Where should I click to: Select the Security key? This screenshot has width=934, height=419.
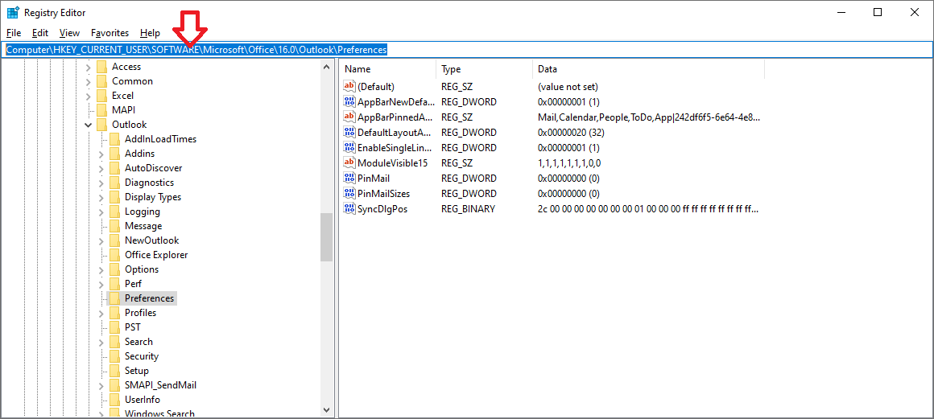point(142,356)
